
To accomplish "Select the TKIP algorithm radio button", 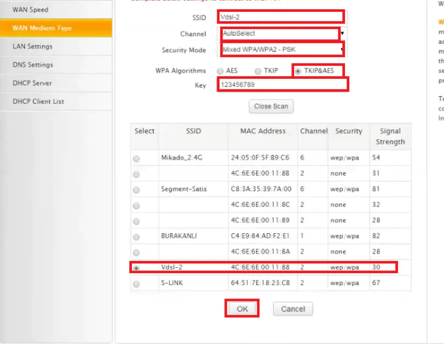I will pyautogui.click(x=257, y=71).
